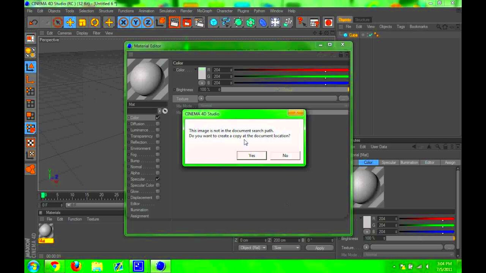Viewport: 486px width, 273px height.
Task: Open the MoGraph menu
Action: click(x=204, y=11)
